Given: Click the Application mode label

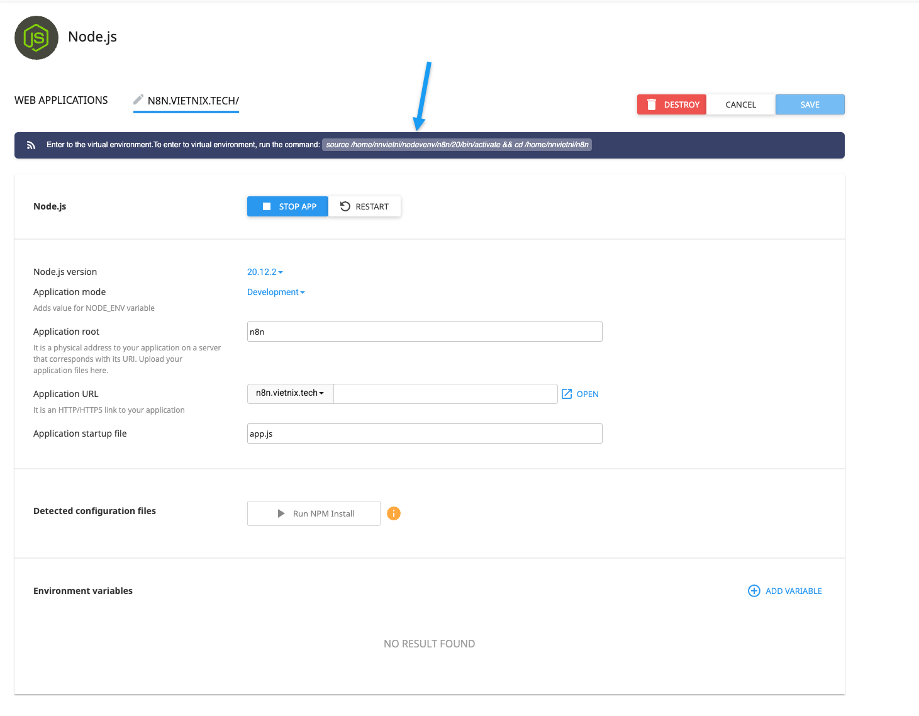Looking at the screenshot, I should pyautogui.click(x=69, y=292).
